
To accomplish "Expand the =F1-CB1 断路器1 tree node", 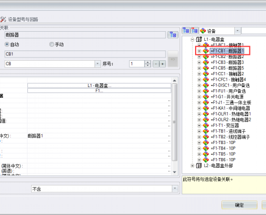I will click(199, 51).
